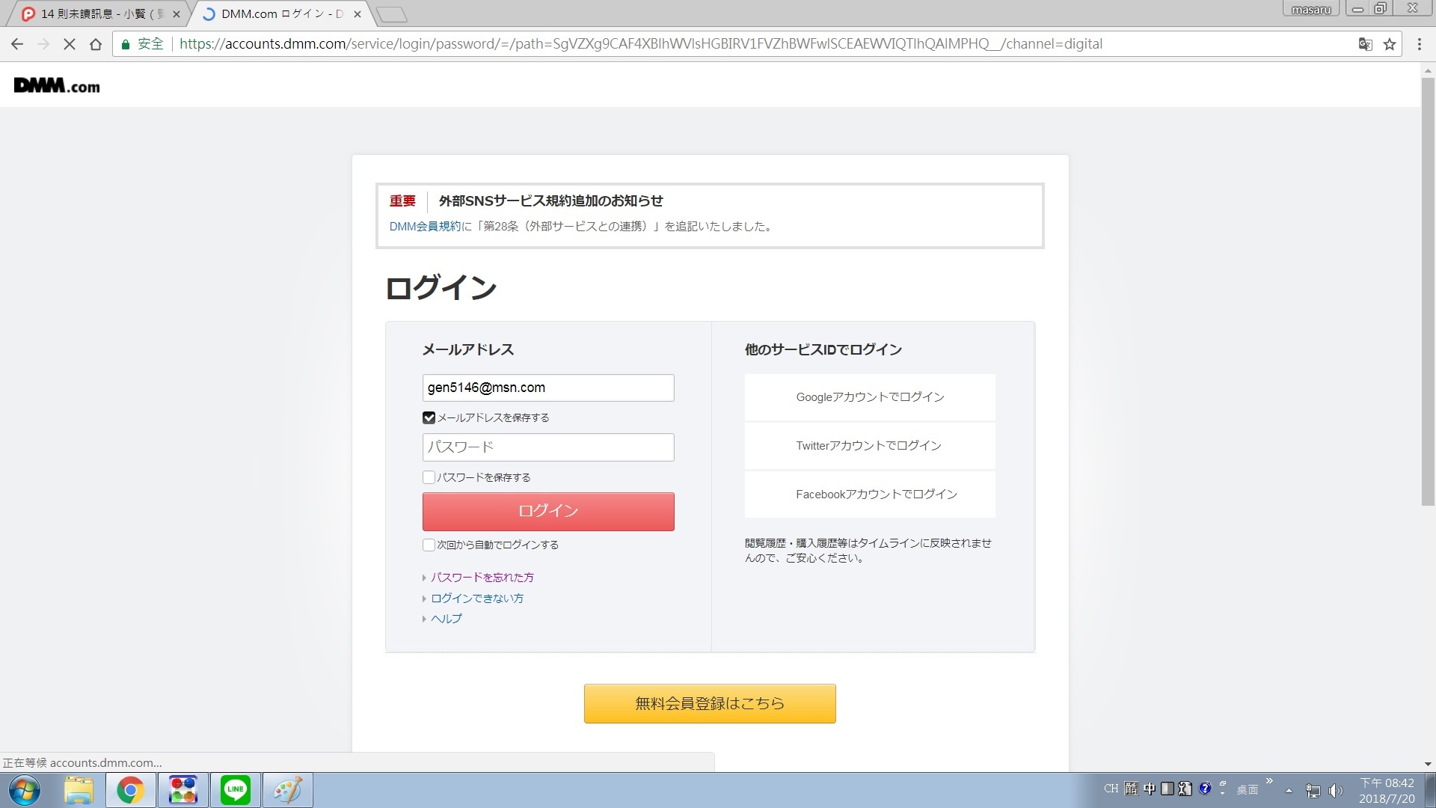Open ログインできない方 link
The image size is (1436, 808).
[x=477, y=599]
